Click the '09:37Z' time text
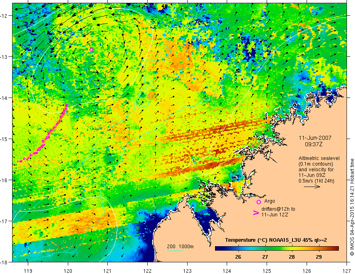 [313, 144]
